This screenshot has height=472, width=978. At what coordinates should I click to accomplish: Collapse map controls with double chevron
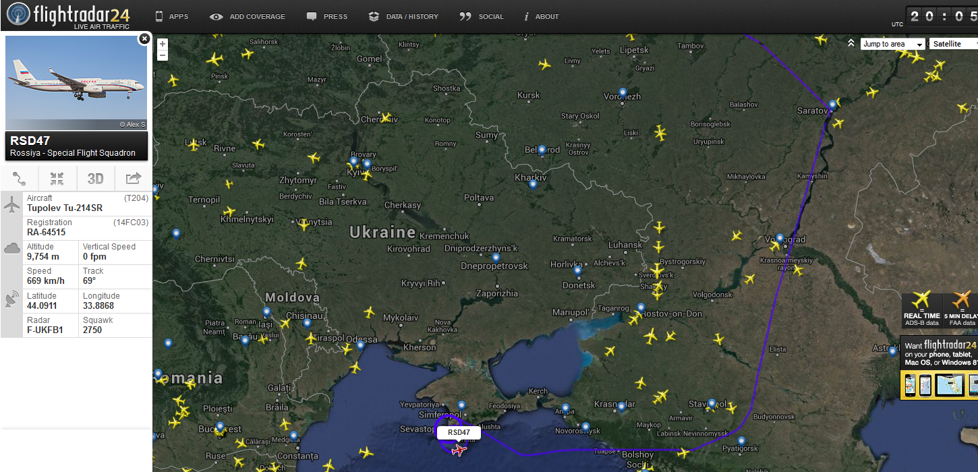(852, 43)
